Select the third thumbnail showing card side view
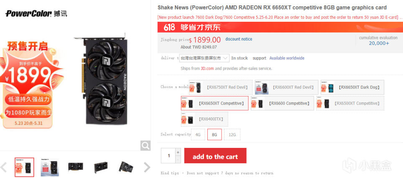Viewport: 403px width, 178px height. 76,167
